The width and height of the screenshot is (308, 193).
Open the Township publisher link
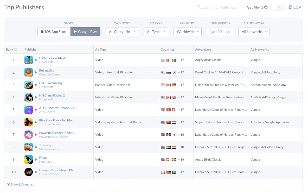click(x=46, y=145)
